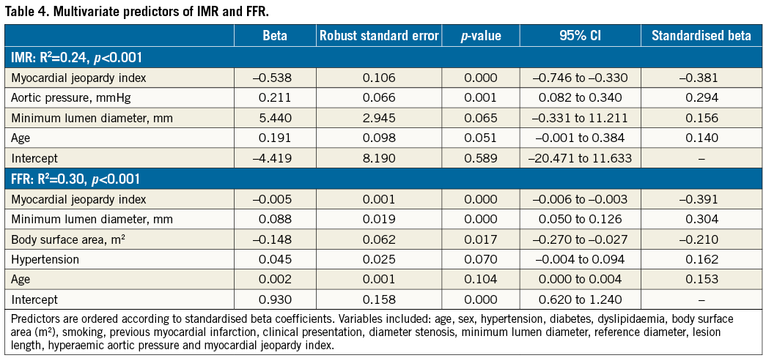The image size is (766, 358).
Task: Click the Robust standard error column header
Action: coord(379,36)
